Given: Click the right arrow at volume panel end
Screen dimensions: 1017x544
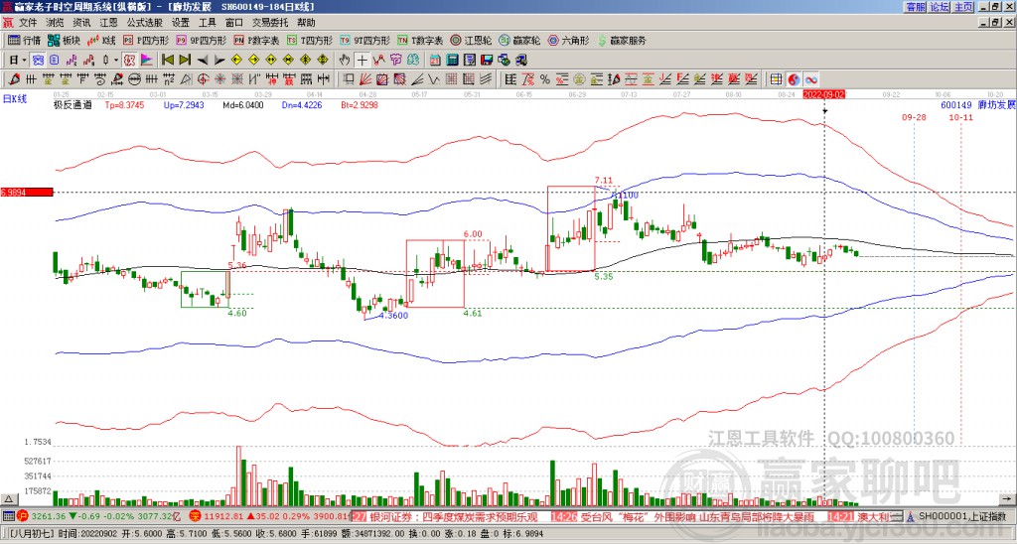Looking at the screenshot, I should point(1007,499).
